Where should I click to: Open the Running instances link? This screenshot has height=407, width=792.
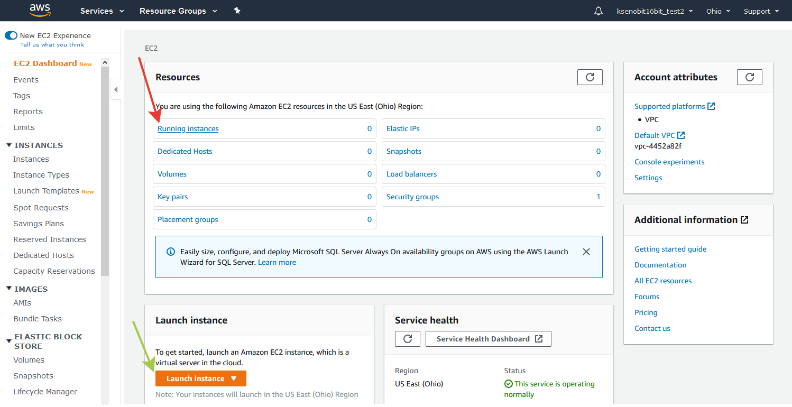pos(188,128)
